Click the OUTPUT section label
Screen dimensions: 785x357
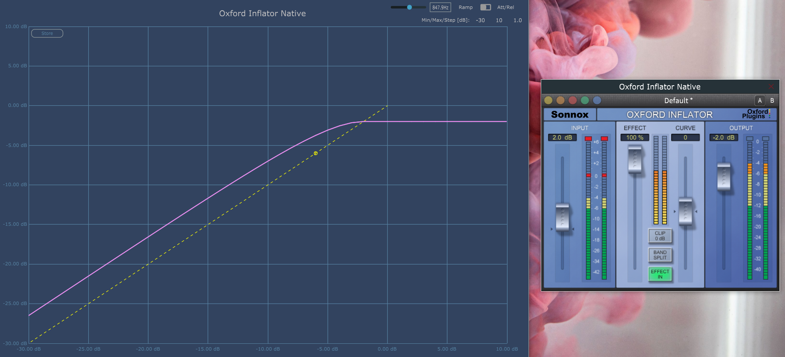coord(741,128)
